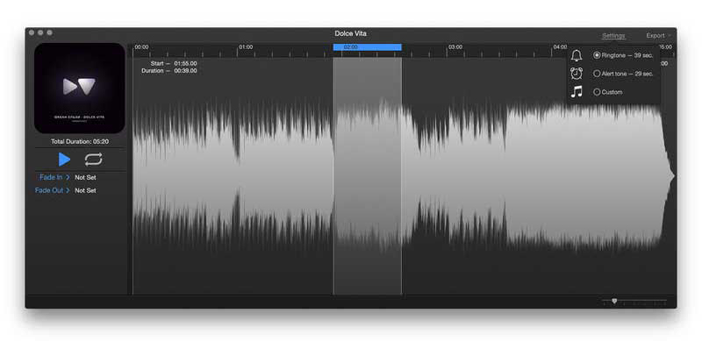Click the waveform zoom slider handle
This screenshot has width=702, height=341.
tap(614, 302)
